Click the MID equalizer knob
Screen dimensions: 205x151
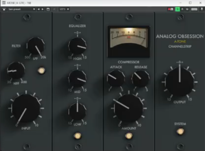[x=77, y=79]
